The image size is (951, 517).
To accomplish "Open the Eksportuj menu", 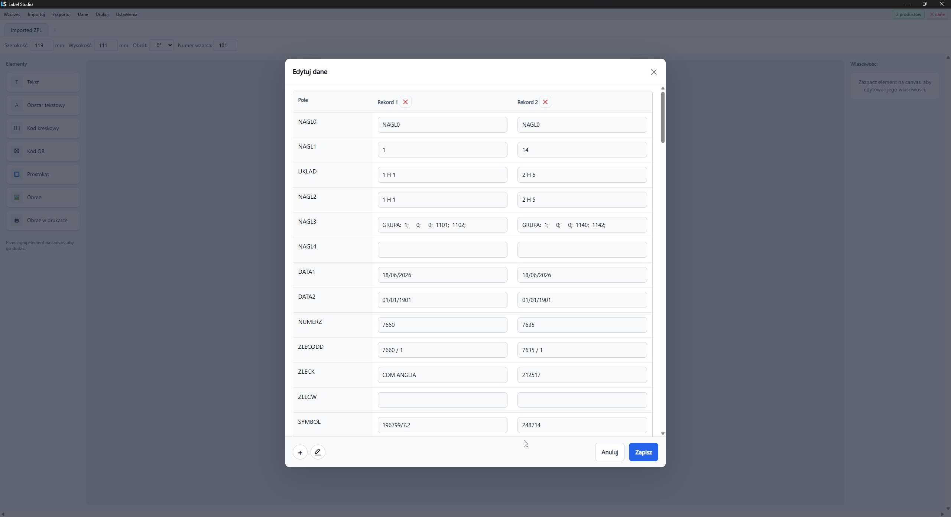I will 61,14.
